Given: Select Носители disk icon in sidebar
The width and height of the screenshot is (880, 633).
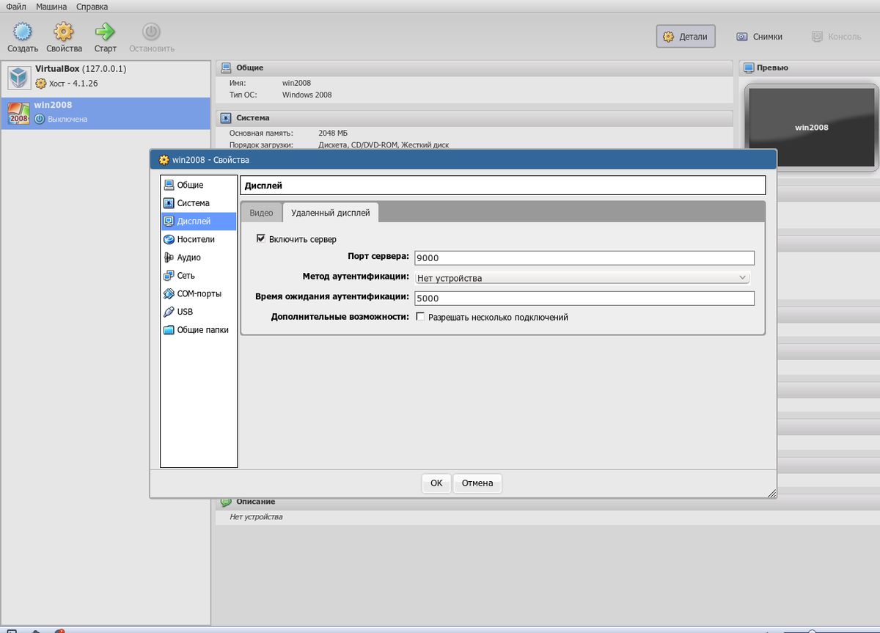Looking at the screenshot, I should click(x=169, y=239).
